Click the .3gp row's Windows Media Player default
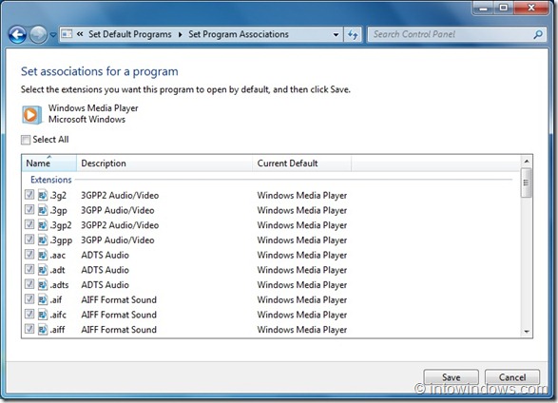Image resolution: width=558 pixels, height=403 pixels. tap(302, 210)
